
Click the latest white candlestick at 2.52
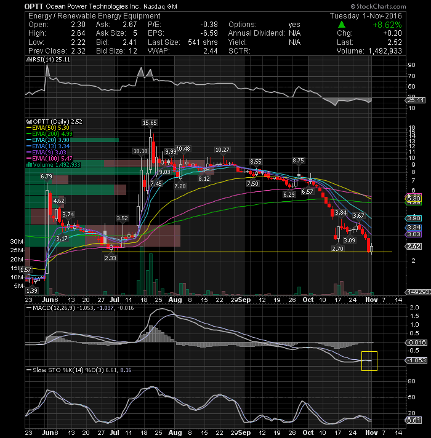tap(372, 249)
